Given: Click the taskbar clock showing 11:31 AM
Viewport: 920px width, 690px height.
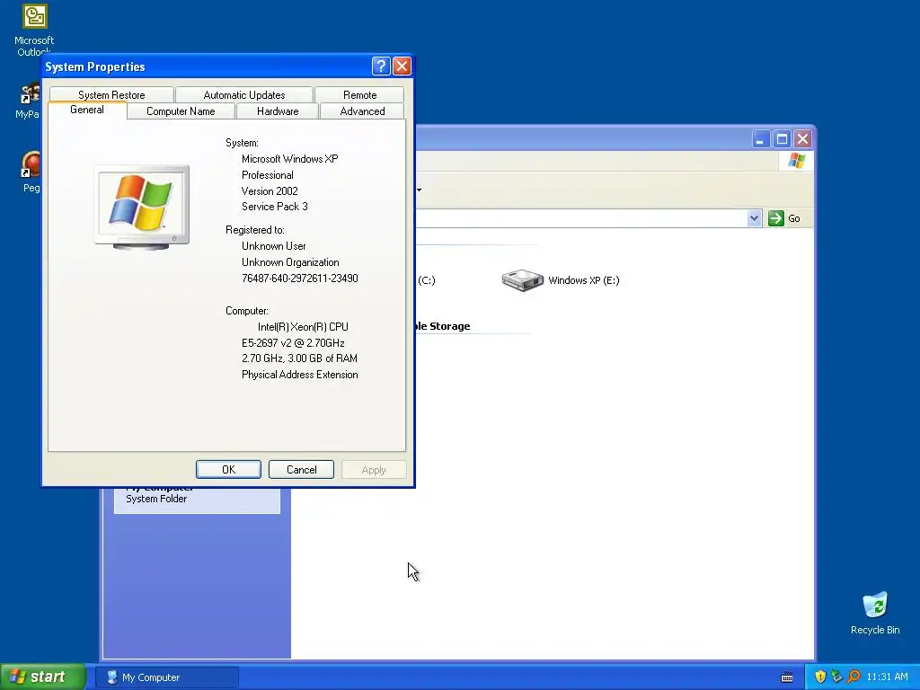Looking at the screenshot, I should click(887, 677).
